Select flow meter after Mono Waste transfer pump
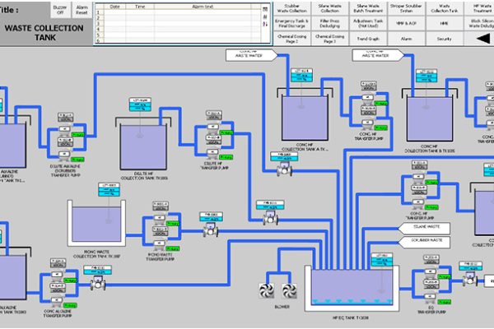The width and height of the screenshot is (494, 329). tap(211, 229)
